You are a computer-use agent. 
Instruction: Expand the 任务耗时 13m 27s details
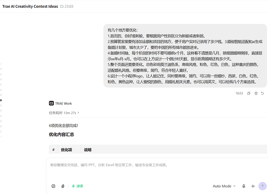64,113
